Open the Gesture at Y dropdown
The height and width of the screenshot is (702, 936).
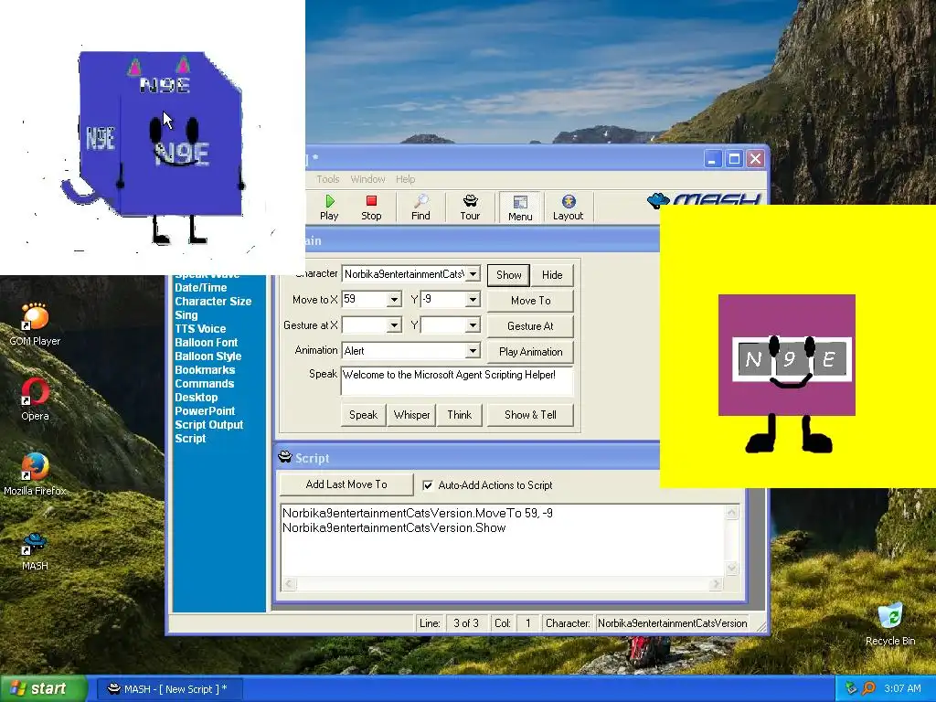tap(473, 324)
